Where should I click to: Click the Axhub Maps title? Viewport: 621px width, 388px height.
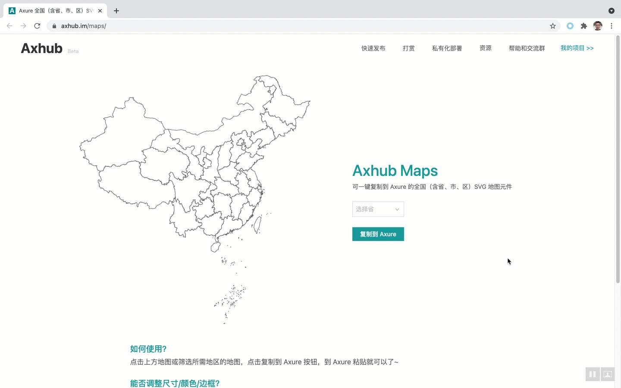click(x=395, y=171)
